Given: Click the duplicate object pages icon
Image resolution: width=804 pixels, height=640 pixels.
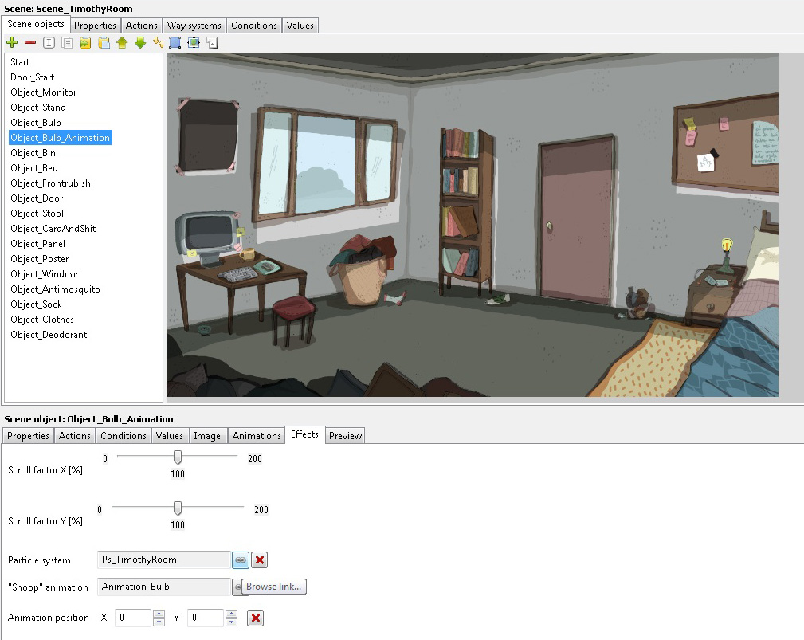Looking at the screenshot, I should [x=67, y=42].
